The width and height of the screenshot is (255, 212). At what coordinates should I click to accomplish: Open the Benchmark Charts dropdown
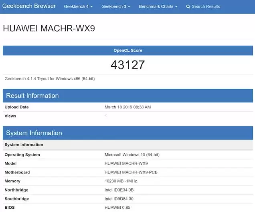[158, 7]
